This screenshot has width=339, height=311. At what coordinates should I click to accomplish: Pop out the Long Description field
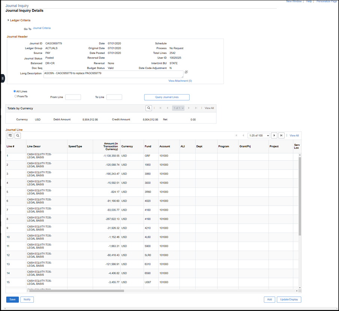point(186,72)
